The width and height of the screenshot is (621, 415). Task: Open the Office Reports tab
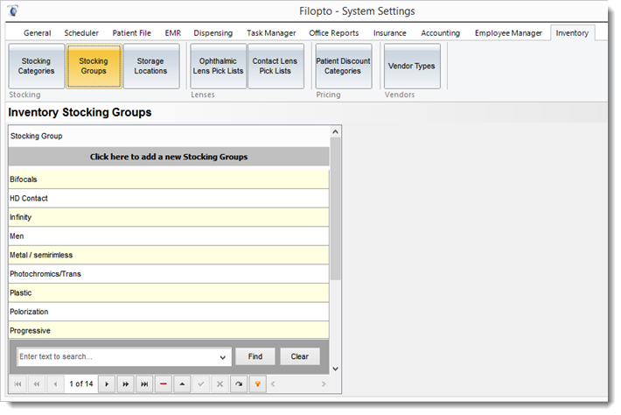click(x=334, y=33)
